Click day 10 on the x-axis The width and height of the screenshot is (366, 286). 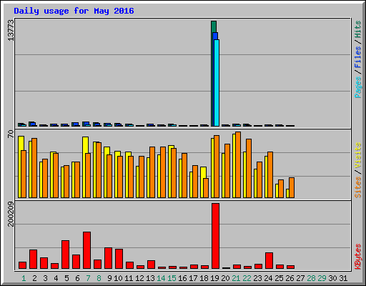(x=118, y=278)
